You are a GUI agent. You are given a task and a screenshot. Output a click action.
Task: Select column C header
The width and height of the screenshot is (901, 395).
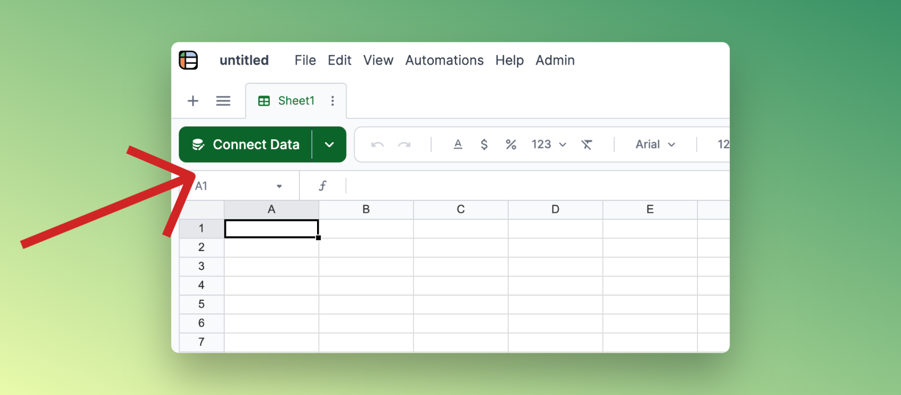[461, 209]
